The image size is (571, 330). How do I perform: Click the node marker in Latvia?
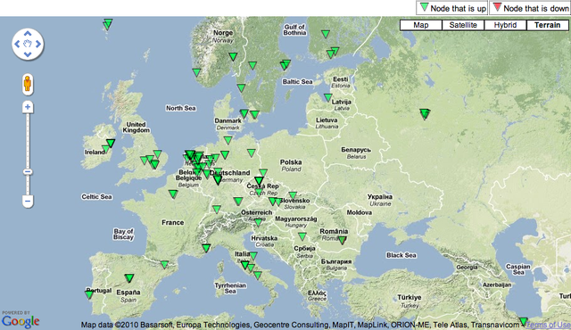point(327,97)
